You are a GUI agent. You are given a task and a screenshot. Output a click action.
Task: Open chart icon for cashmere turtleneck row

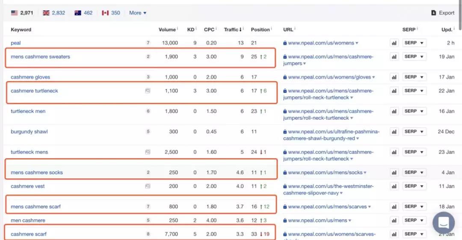tap(394, 91)
